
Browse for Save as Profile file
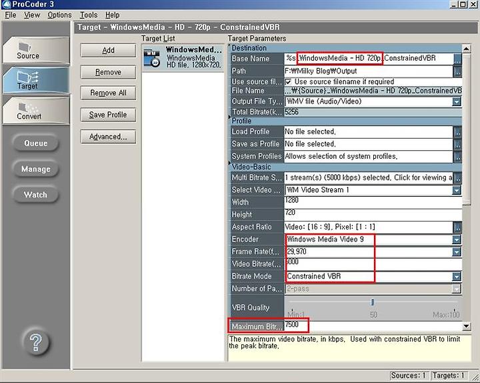457,144
